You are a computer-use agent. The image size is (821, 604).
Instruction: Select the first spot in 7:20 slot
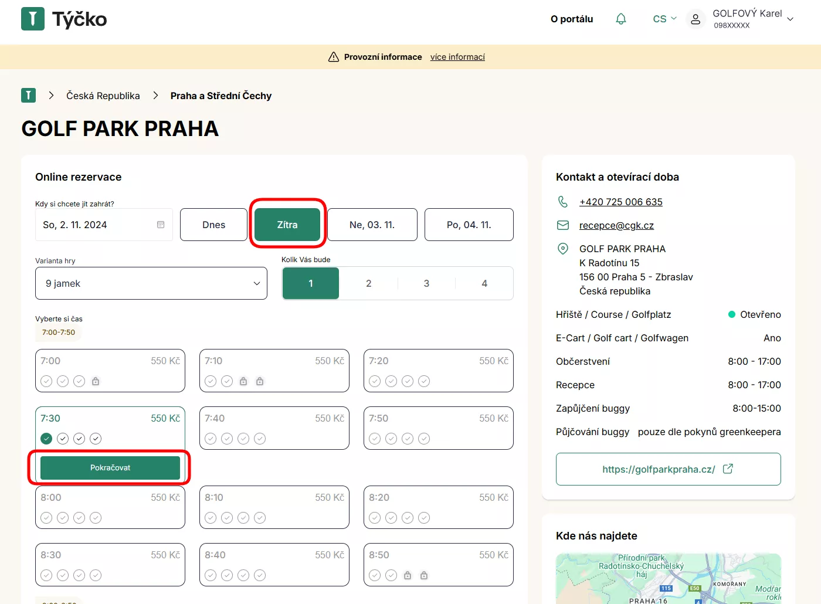click(375, 381)
